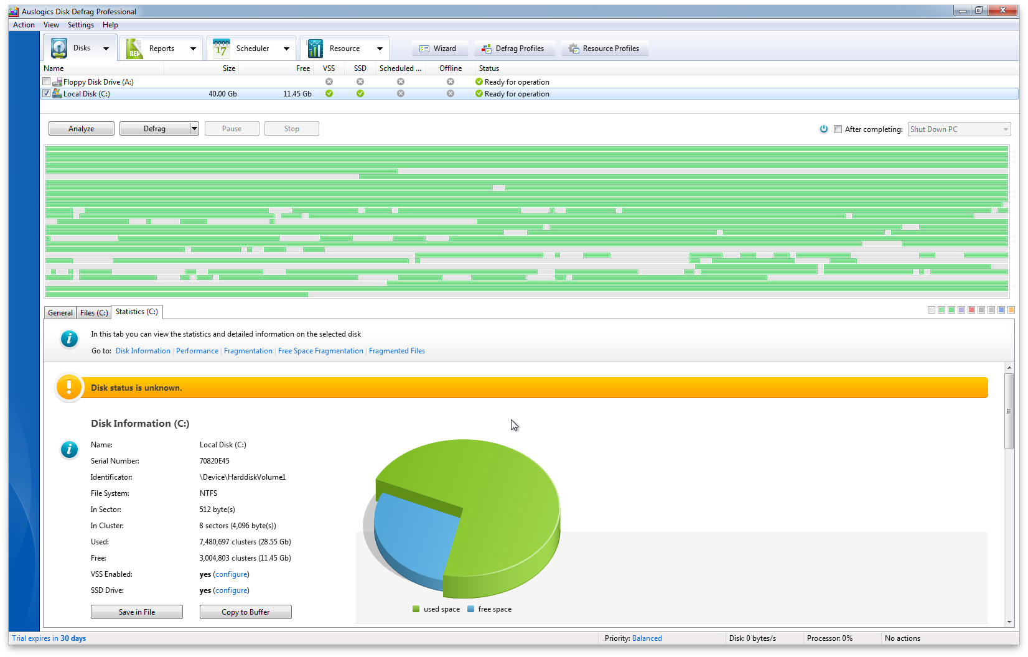Open the View menu
1028x657 pixels.
click(x=51, y=25)
